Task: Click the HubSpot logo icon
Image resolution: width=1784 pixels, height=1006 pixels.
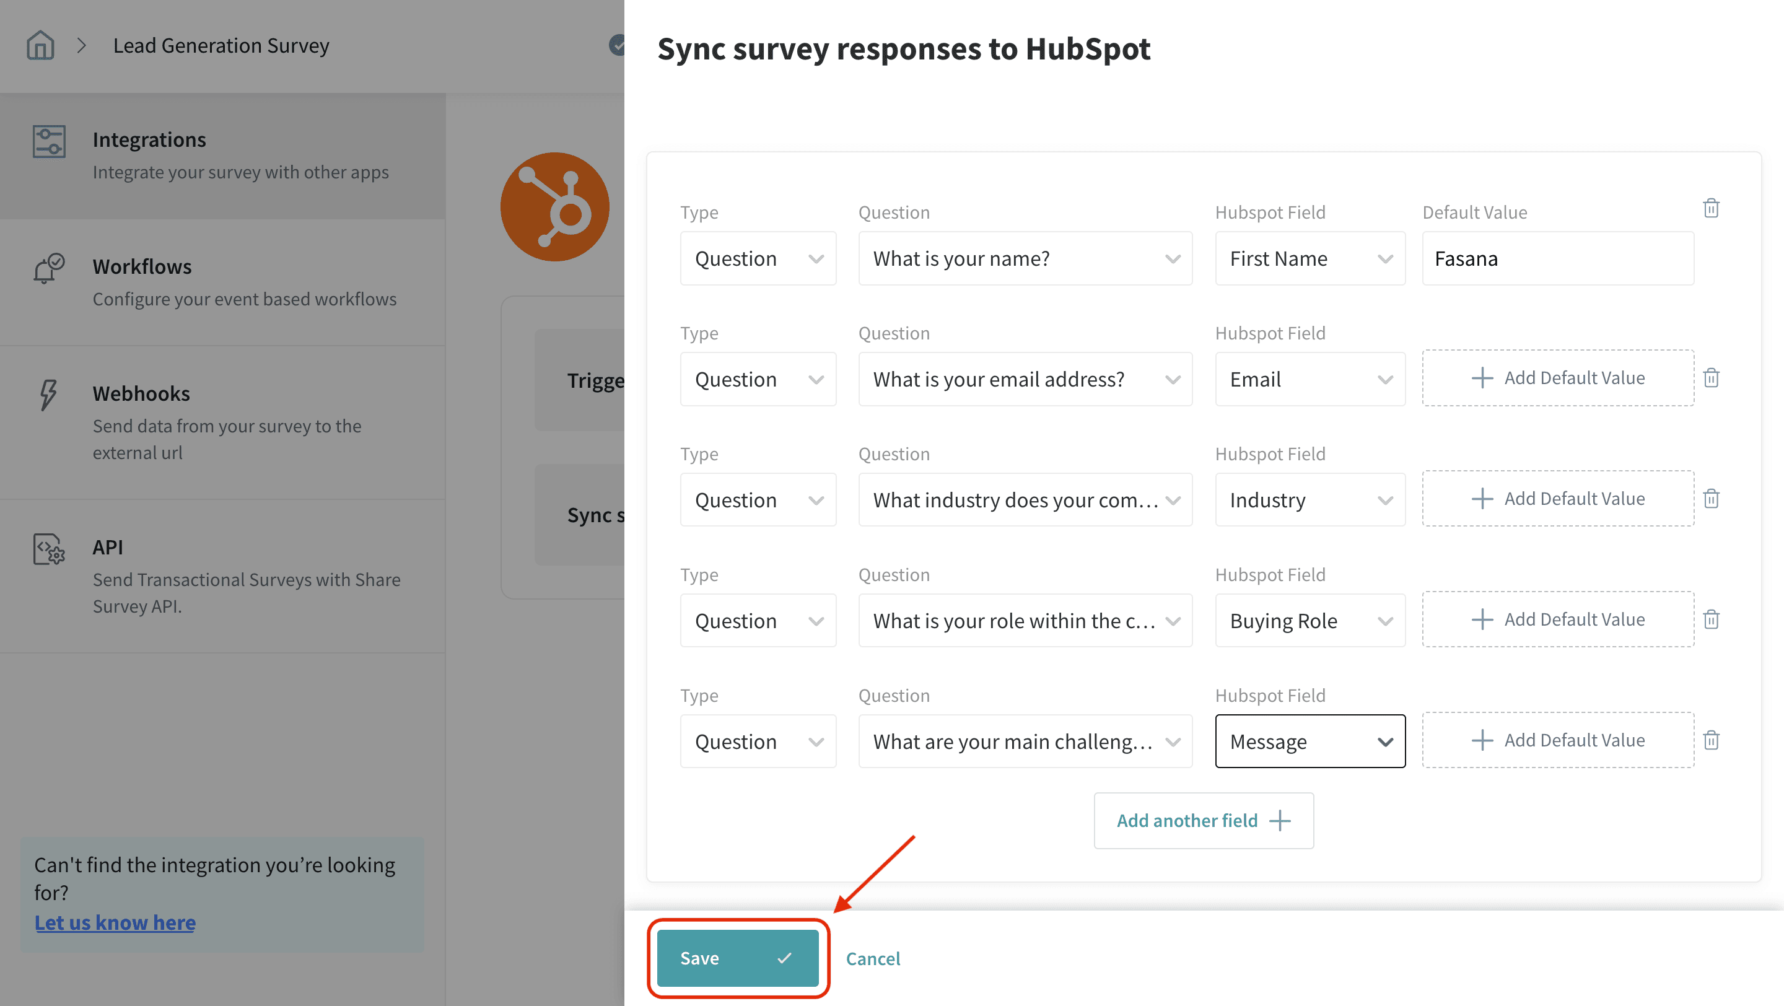Action: (x=555, y=207)
